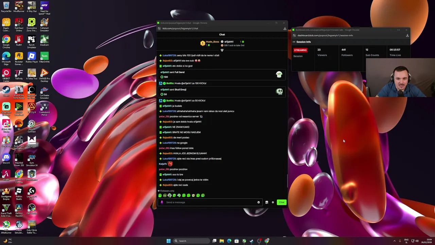Viewport: 435px width, 245px height.
Task: Open Red Dead Online desktop icon
Action: (x=19, y=25)
